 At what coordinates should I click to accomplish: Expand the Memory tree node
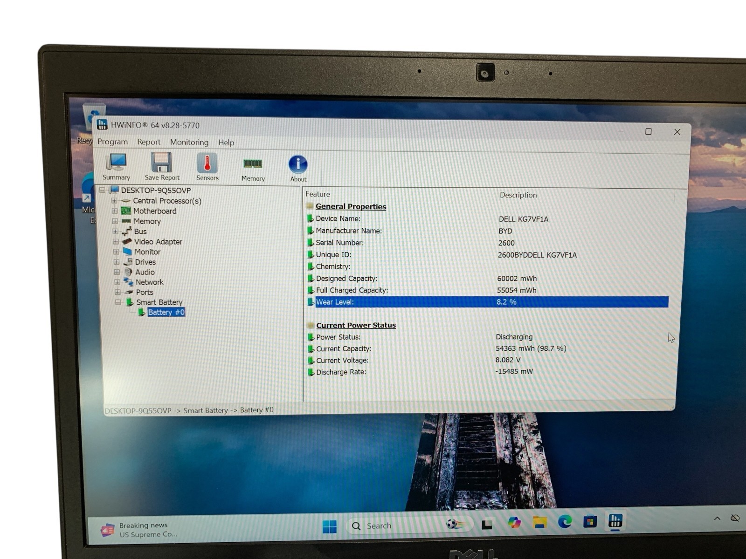(115, 221)
